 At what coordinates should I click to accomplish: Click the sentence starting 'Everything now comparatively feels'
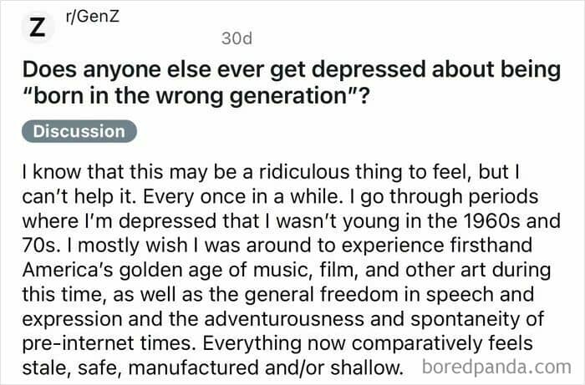[368, 343]
